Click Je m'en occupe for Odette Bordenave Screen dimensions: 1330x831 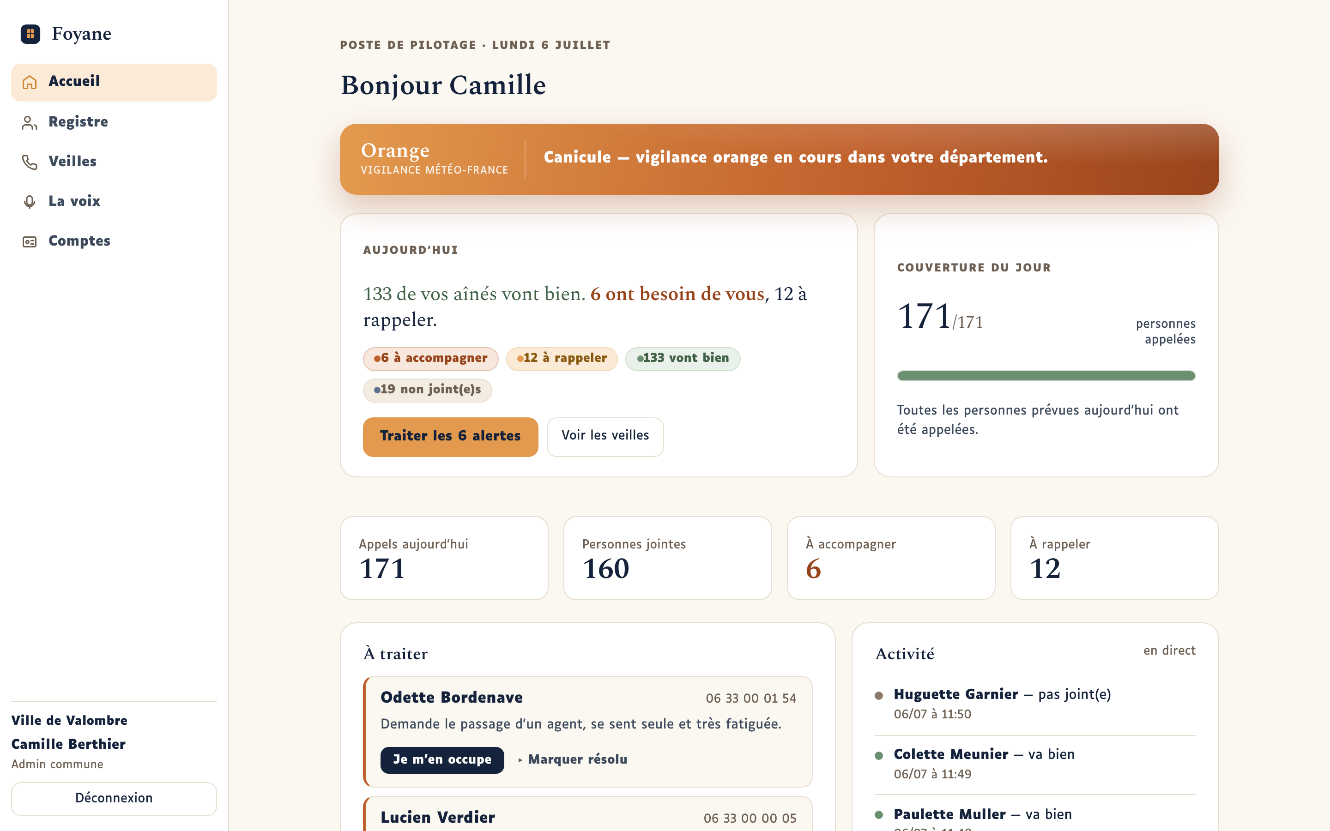tap(442, 759)
